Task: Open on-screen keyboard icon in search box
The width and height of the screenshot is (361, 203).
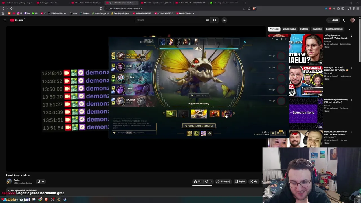Action: pos(207,20)
